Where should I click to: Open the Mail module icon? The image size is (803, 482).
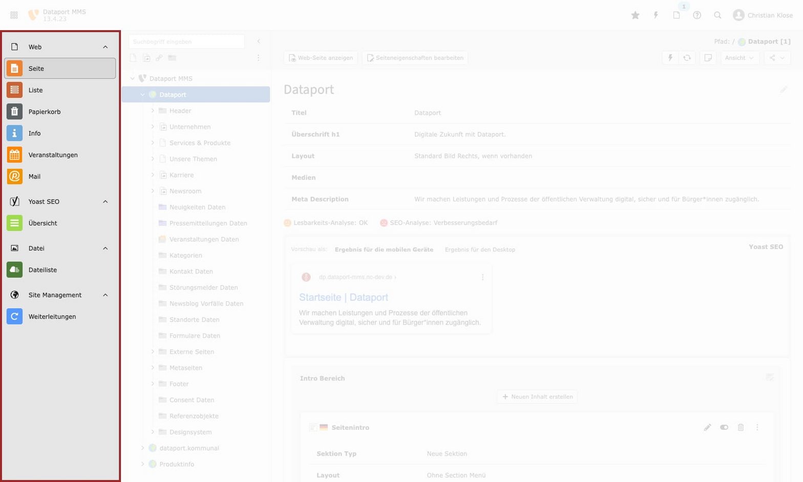coord(14,176)
